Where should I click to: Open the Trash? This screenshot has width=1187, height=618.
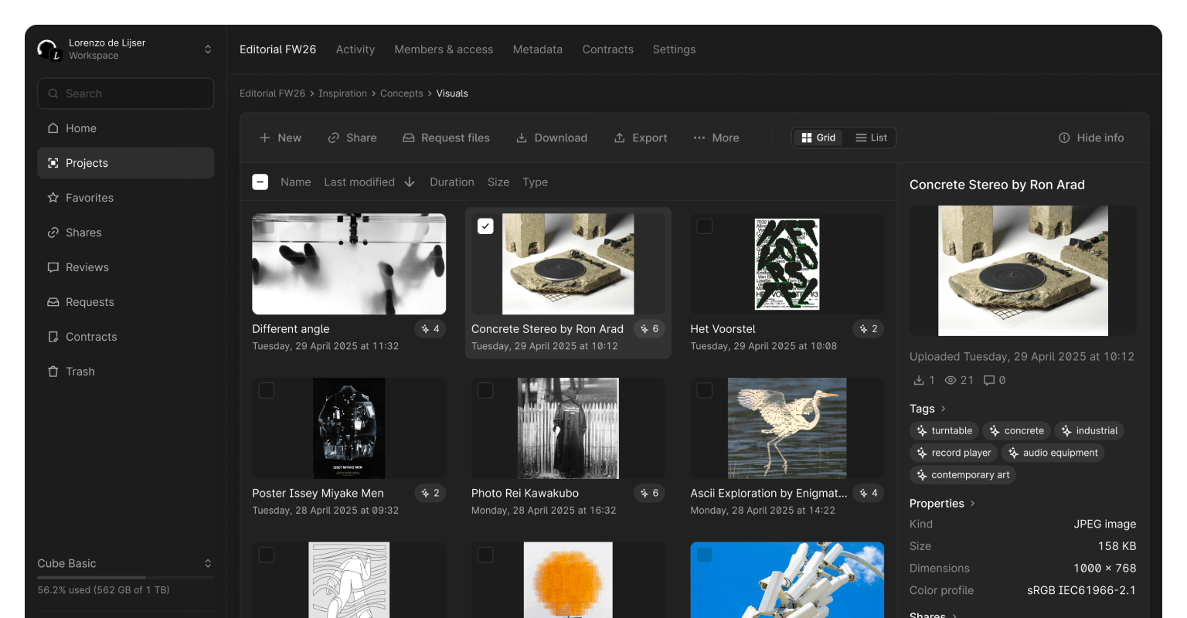[x=125, y=372]
